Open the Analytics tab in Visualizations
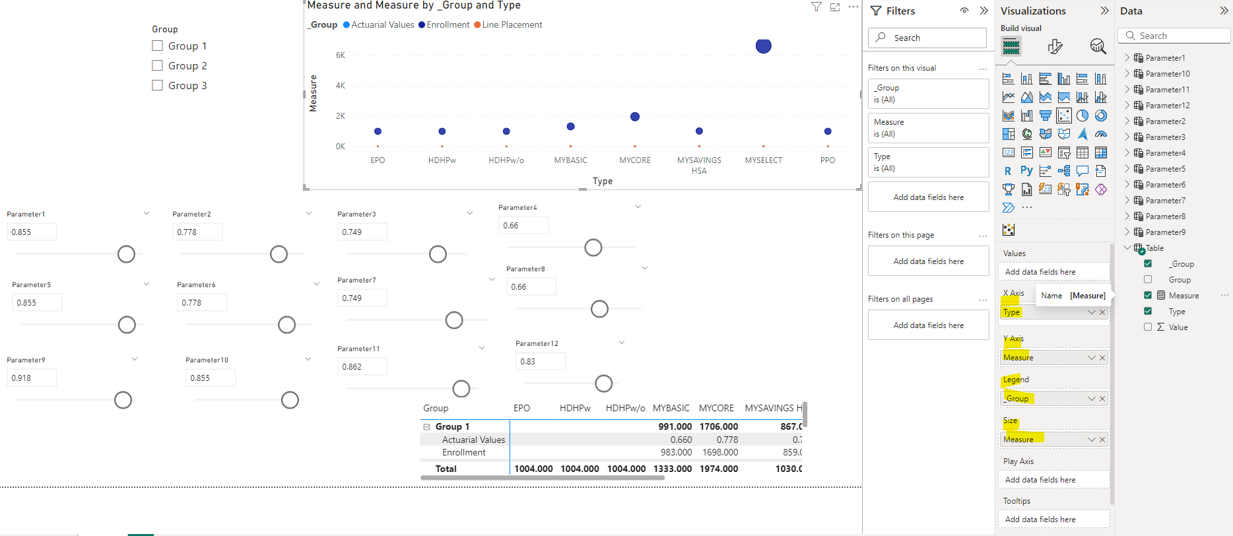This screenshot has height=536, width=1233. 1098,46
